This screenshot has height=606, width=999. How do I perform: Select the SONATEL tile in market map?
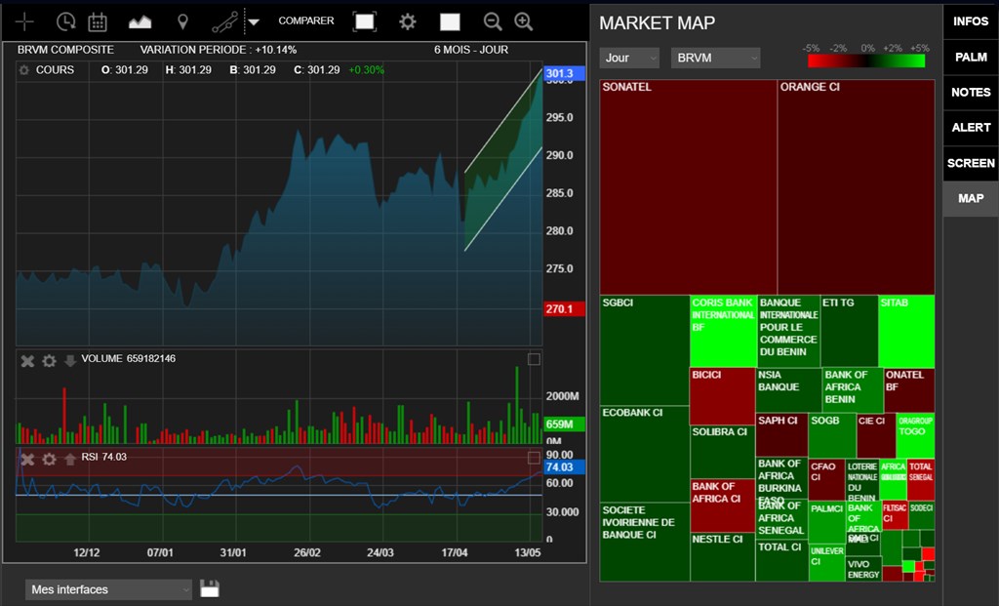click(x=688, y=186)
